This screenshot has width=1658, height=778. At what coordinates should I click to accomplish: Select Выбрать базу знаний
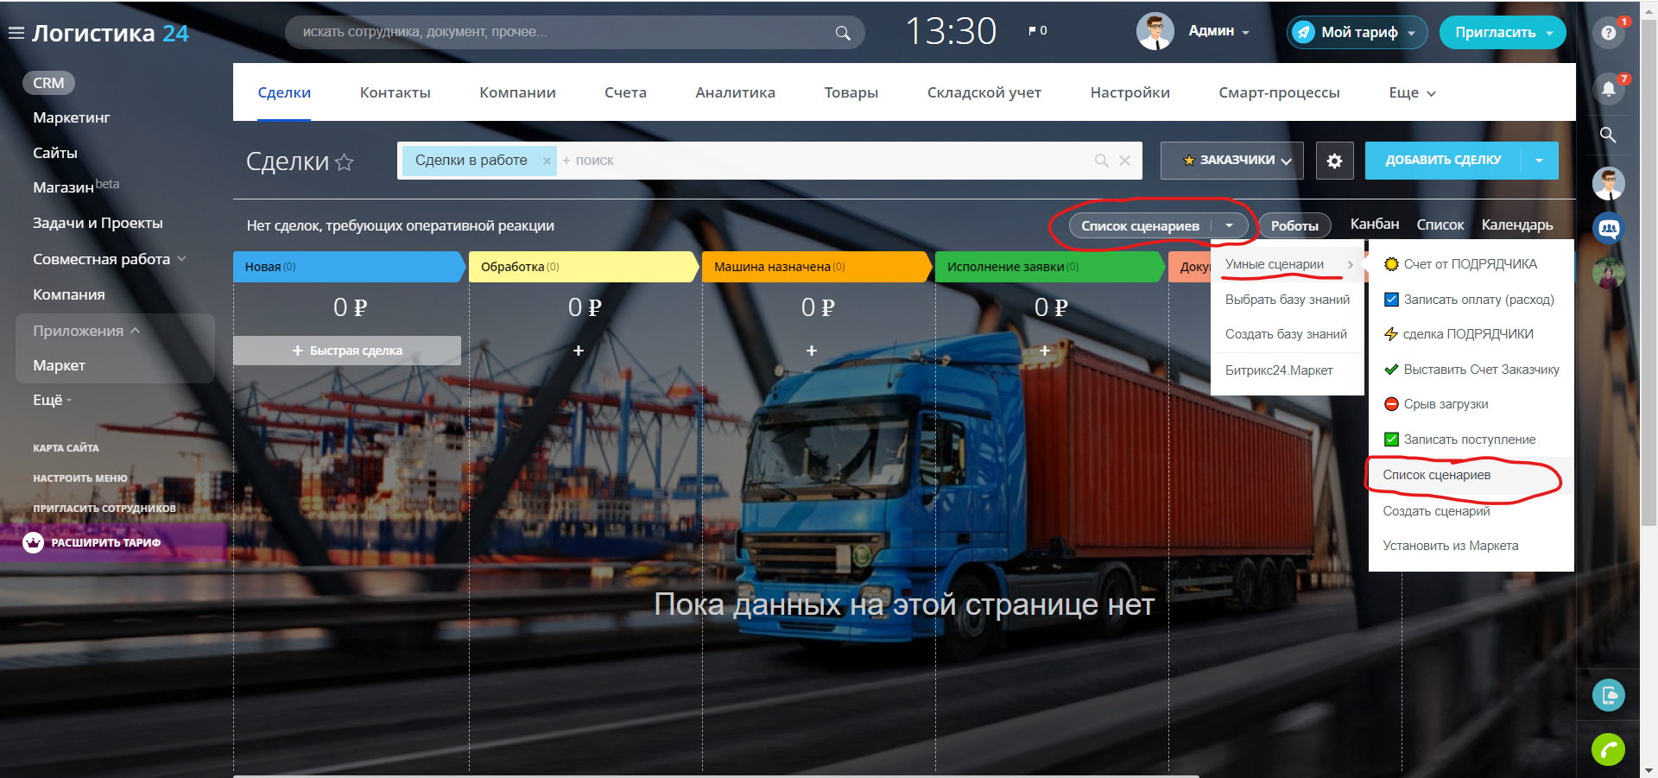point(1288,300)
